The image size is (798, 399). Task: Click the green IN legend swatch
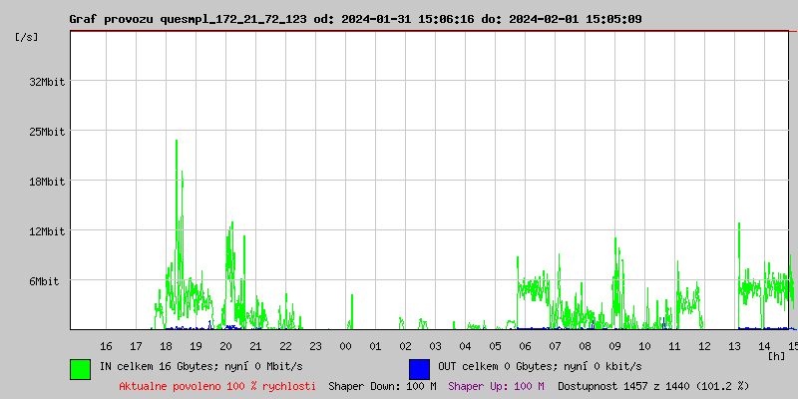(x=80, y=368)
